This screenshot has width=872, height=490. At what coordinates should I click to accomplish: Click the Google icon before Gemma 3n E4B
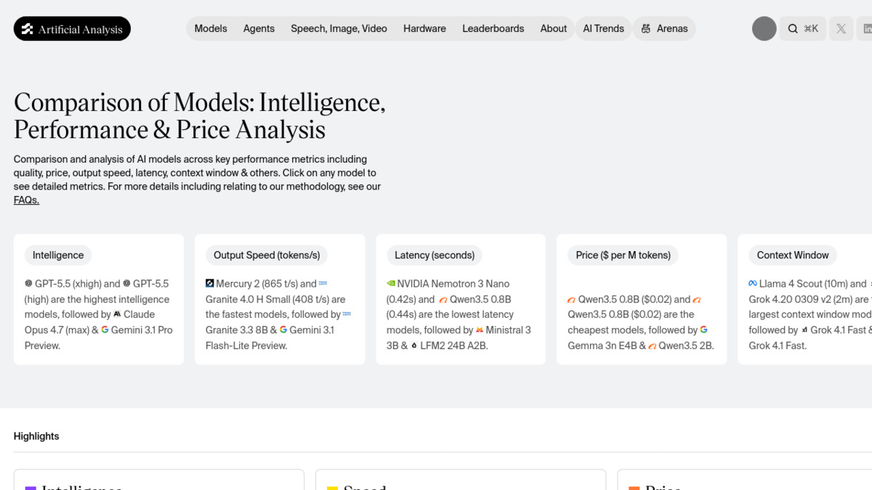703,330
